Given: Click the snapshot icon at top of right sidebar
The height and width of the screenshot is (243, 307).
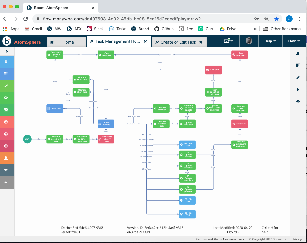Looking at the screenshot, I should [x=298, y=53].
